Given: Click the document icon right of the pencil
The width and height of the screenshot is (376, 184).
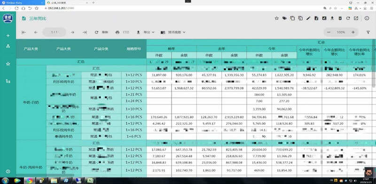Looking at the screenshot, I should [316, 18].
